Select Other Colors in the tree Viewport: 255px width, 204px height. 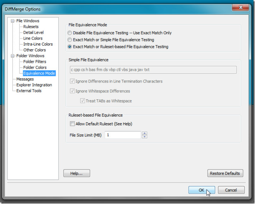click(x=35, y=50)
